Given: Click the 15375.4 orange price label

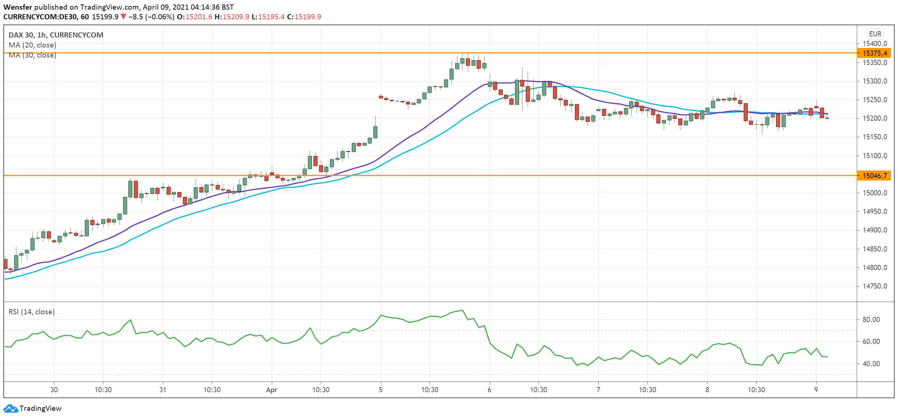Looking at the screenshot, I should pos(874,53).
